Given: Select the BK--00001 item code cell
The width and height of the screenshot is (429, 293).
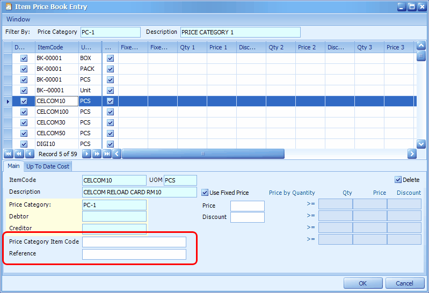Looking at the screenshot, I should pos(57,90).
